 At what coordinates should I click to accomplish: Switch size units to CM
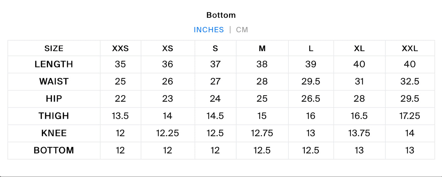click(x=242, y=30)
